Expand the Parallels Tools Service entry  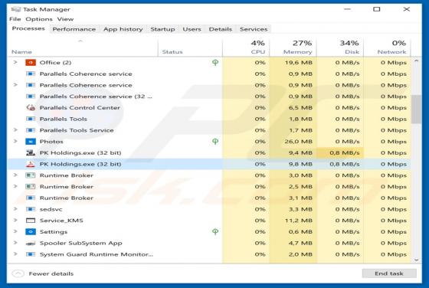pyautogui.click(x=15, y=130)
